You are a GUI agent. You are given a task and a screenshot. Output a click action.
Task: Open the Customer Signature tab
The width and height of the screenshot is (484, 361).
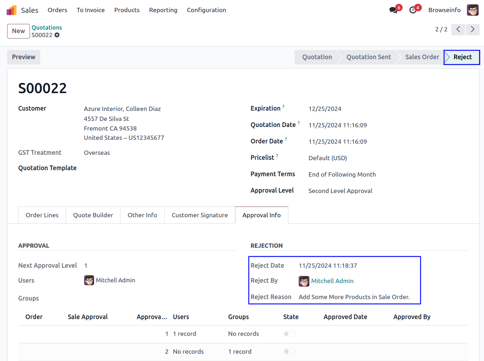click(200, 215)
